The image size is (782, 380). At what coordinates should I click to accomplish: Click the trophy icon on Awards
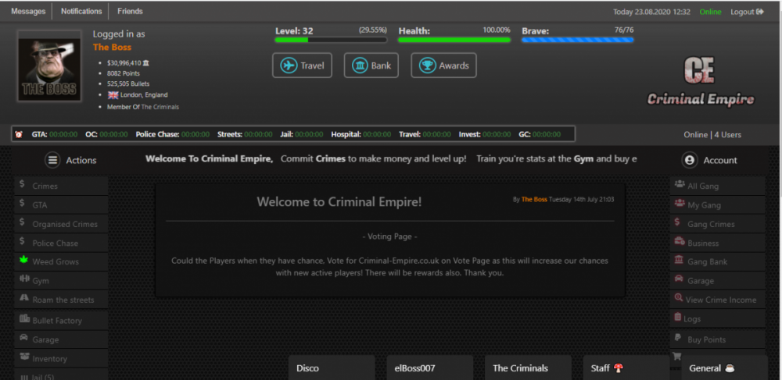point(427,66)
